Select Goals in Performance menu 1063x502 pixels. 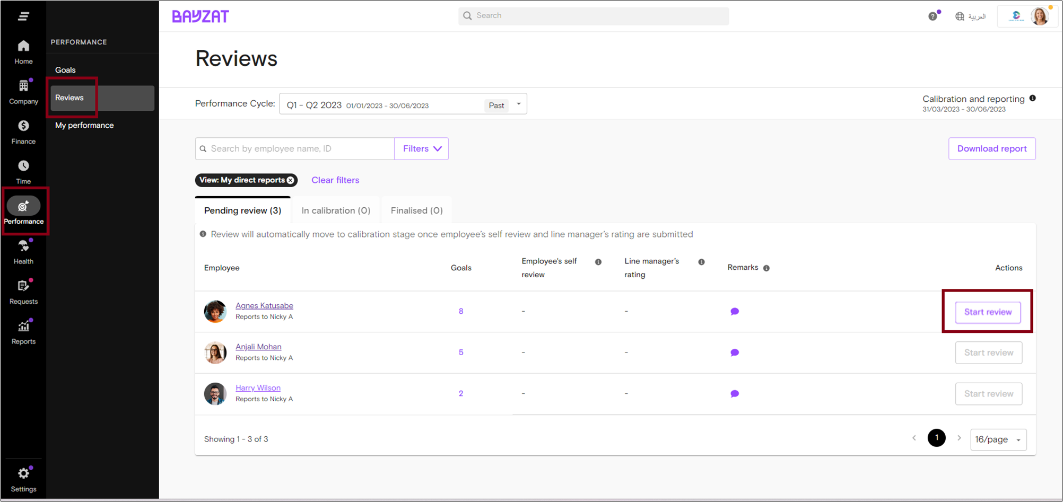[66, 70]
